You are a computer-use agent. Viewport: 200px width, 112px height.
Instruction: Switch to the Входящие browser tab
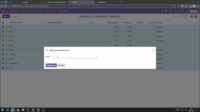tap(32, 2)
